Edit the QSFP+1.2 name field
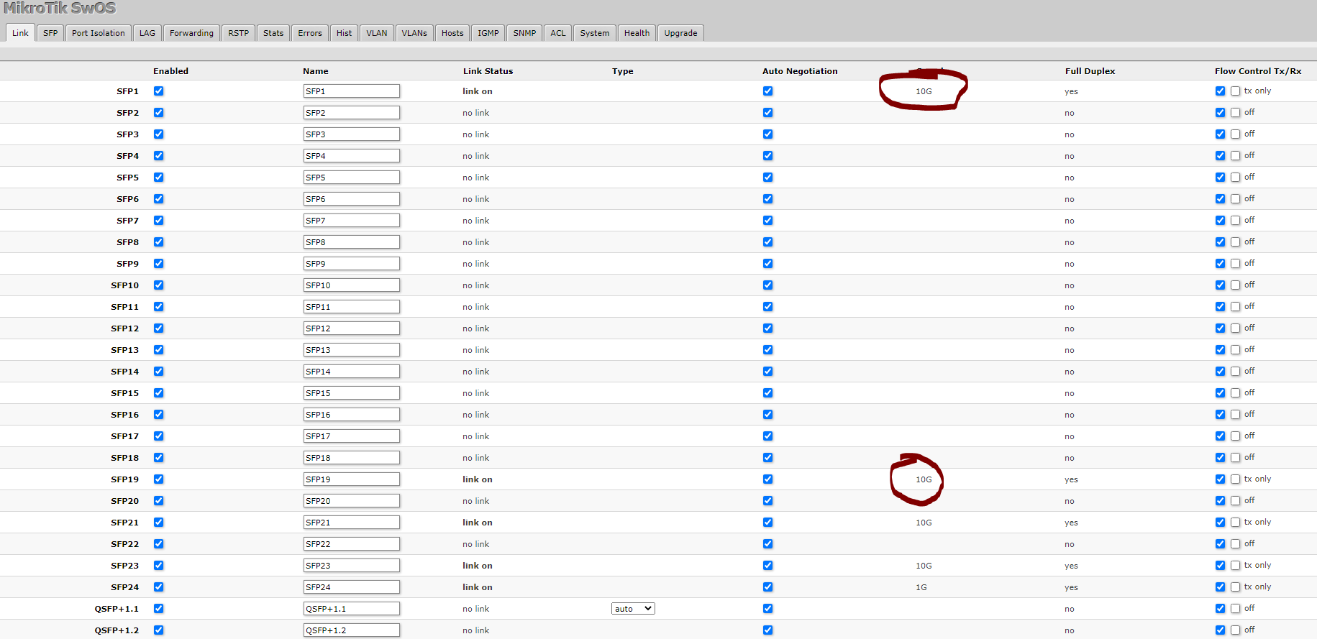 tap(351, 630)
